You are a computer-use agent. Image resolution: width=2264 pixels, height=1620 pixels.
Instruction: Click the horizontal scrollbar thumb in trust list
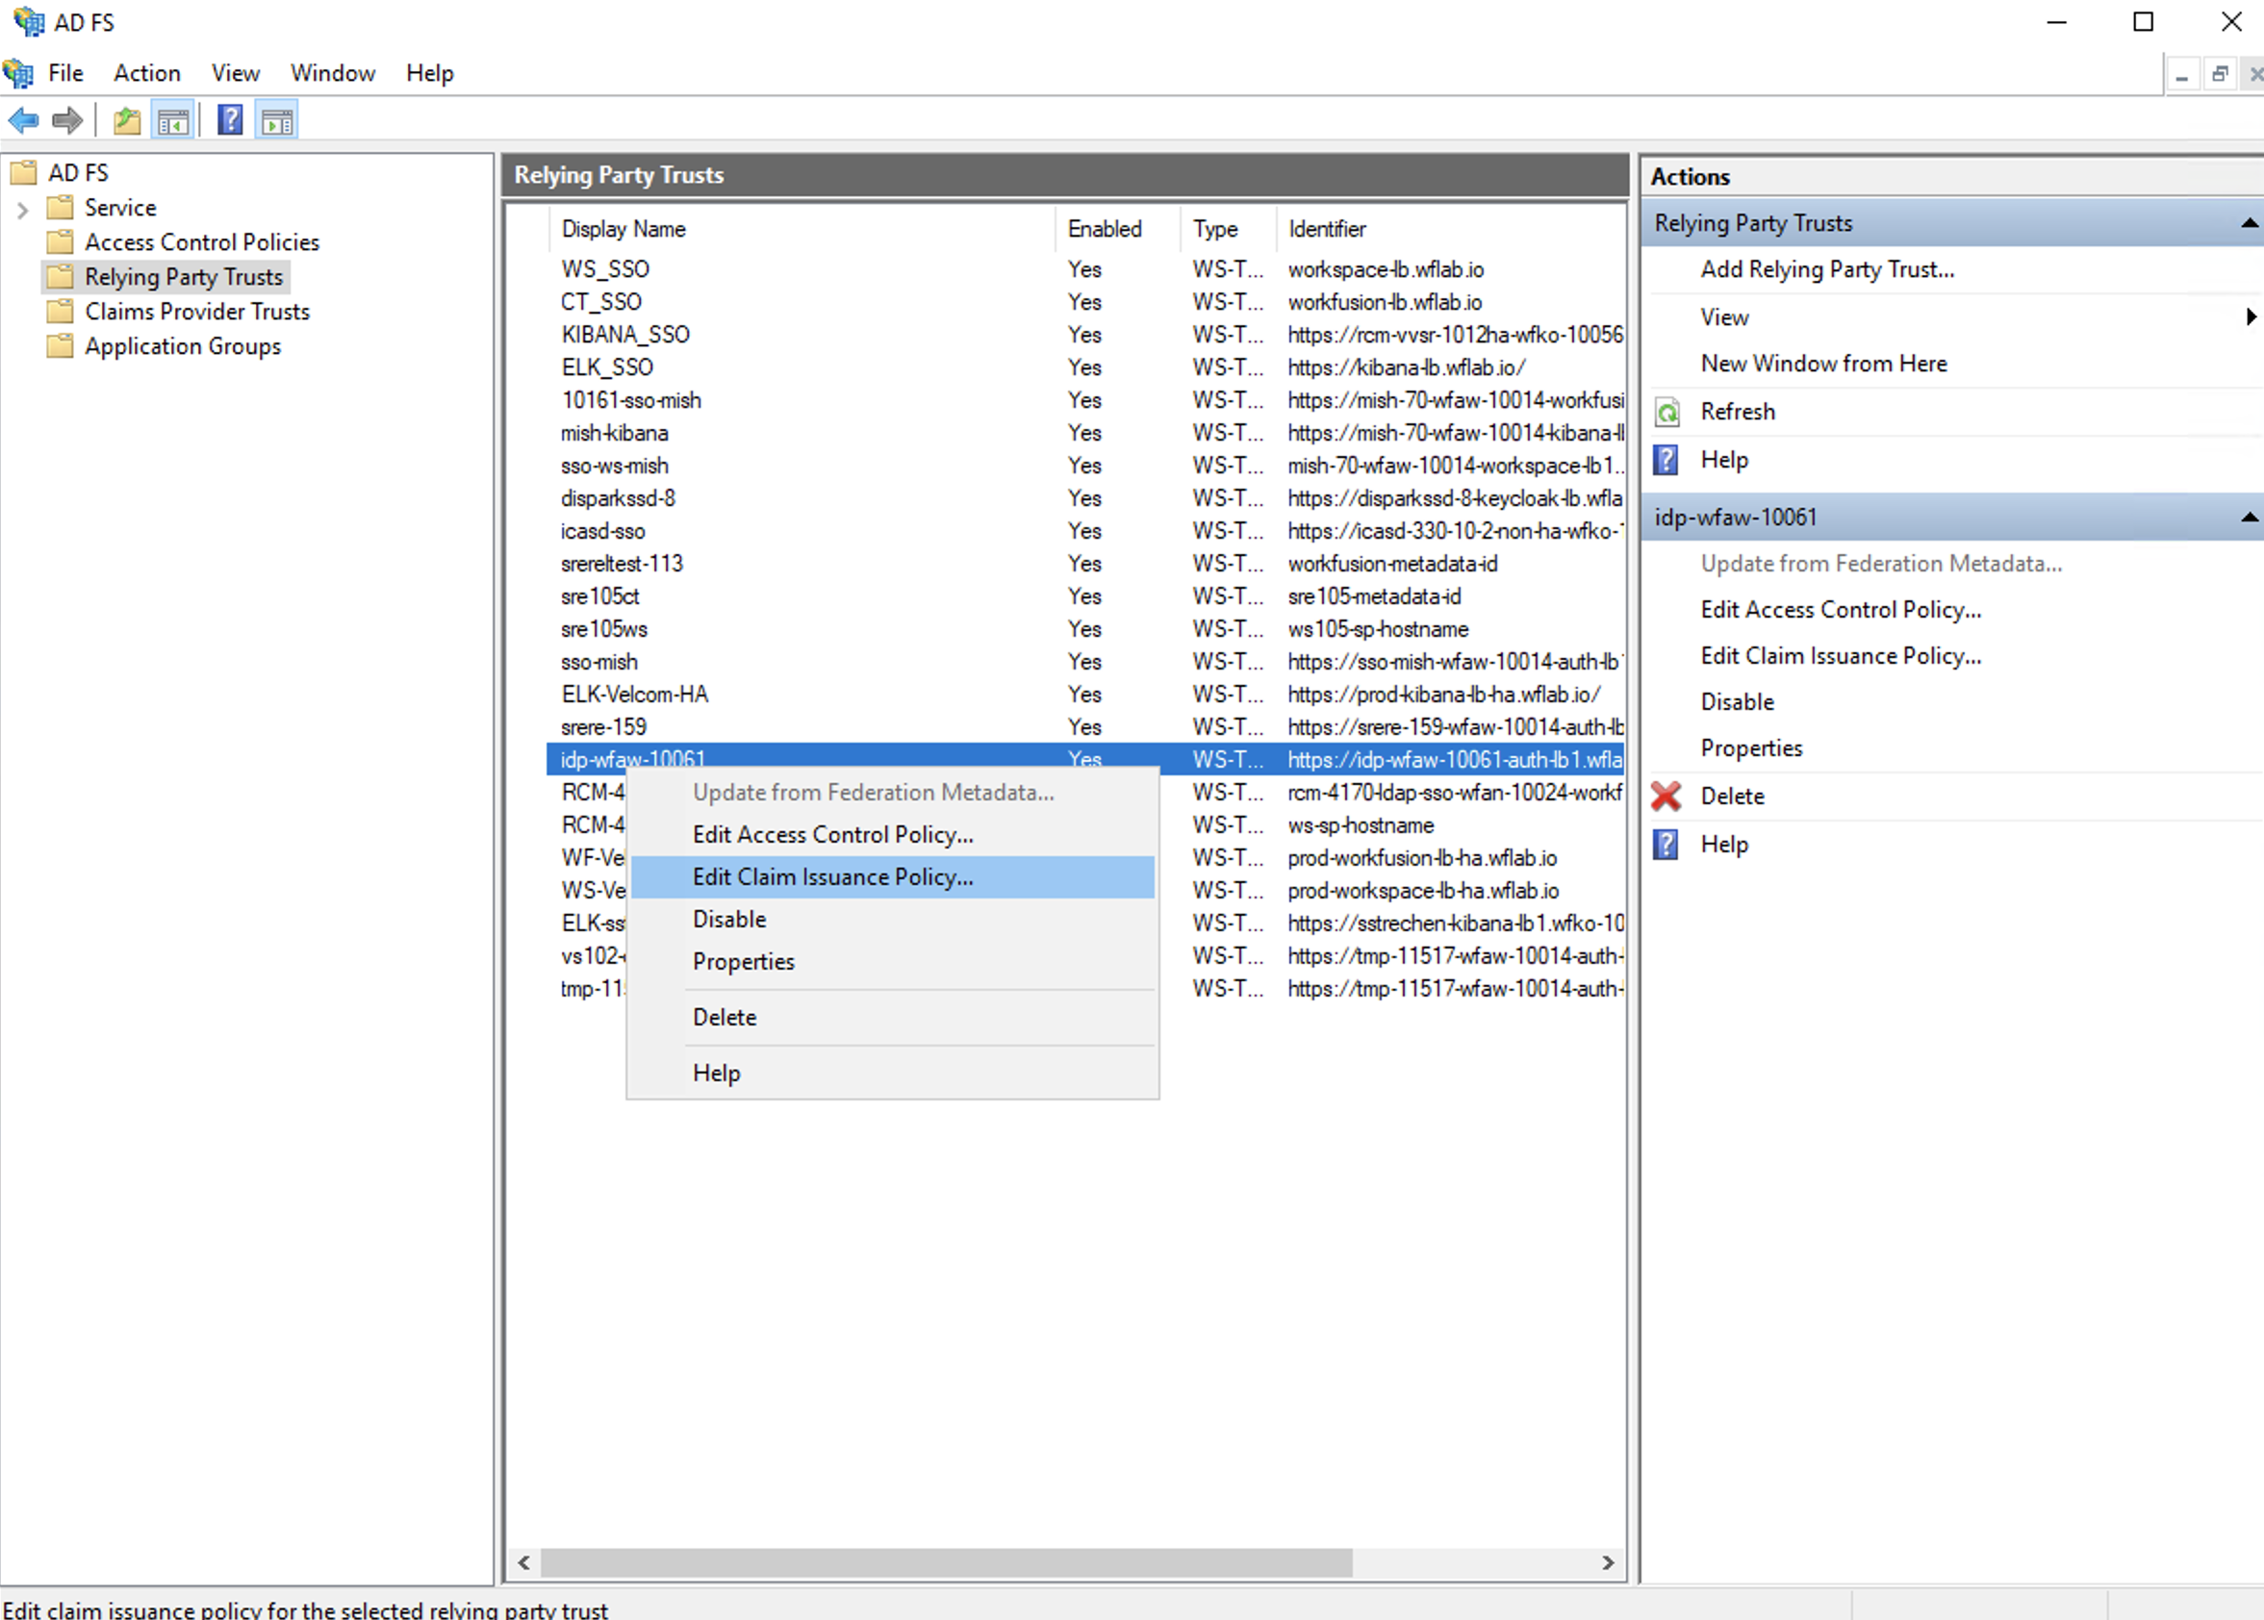pos(946,1563)
